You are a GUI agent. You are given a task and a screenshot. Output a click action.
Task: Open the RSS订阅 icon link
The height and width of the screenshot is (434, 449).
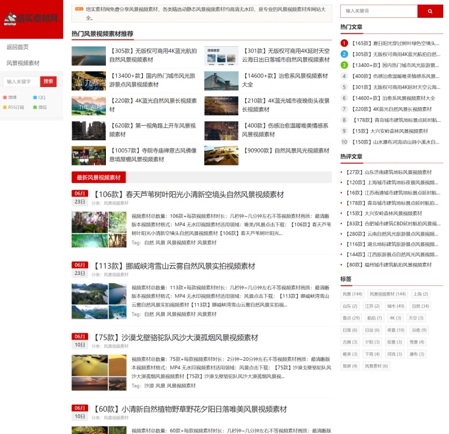click(x=13, y=107)
